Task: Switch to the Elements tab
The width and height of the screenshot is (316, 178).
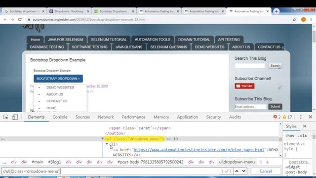Action: tap(36, 117)
